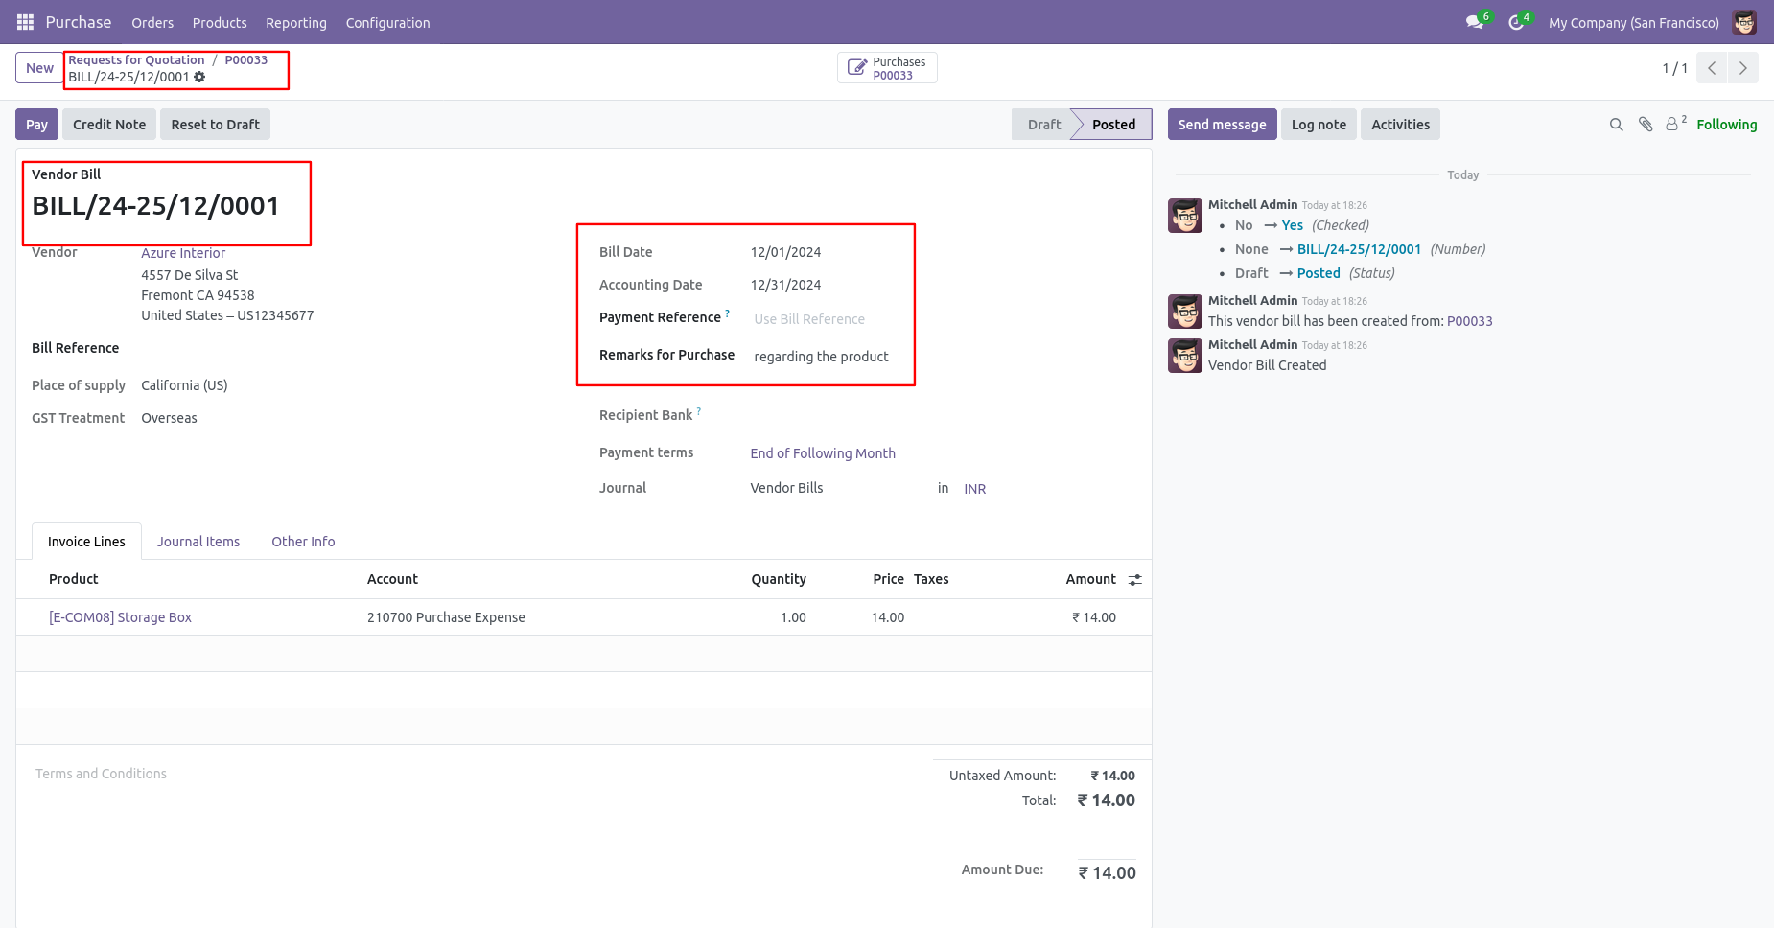Open End of Following Month payment terms
This screenshot has height=928, width=1774.
point(823,453)
